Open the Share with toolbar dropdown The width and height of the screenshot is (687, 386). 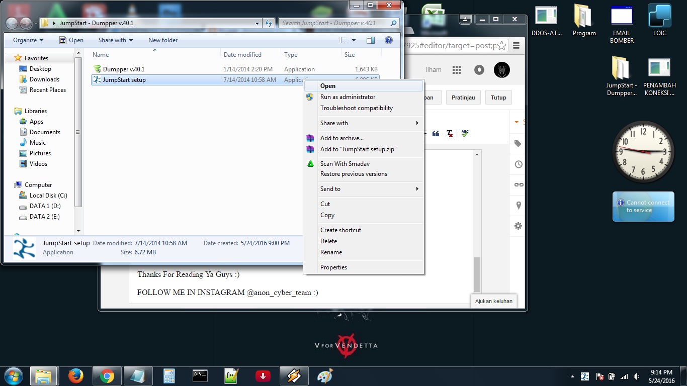[116, 40]
